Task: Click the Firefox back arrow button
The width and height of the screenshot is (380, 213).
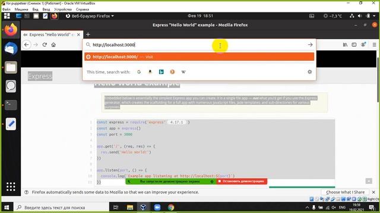Action: pyautogui.click(x=26, y=45)
